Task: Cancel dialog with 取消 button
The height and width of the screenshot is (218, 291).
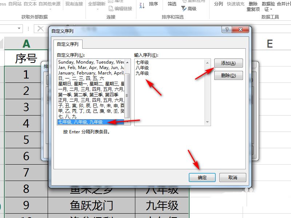Action: (232, 178)
